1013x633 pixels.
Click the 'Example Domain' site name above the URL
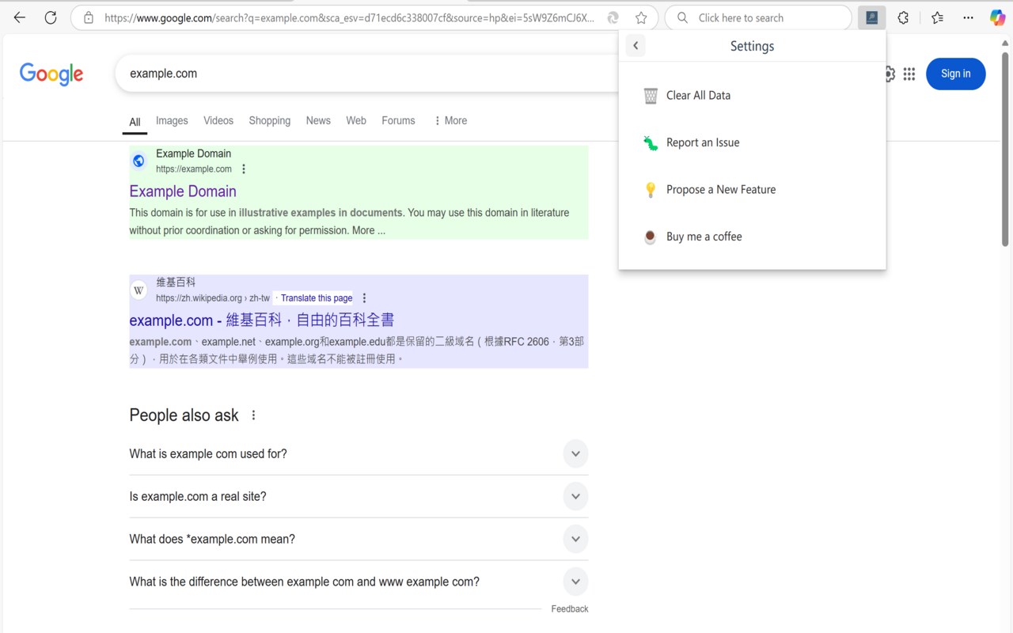coord(194,154)
